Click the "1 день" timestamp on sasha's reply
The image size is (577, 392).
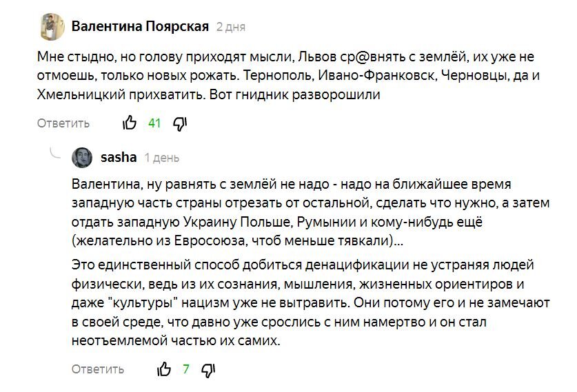click(x=161, y=158)
